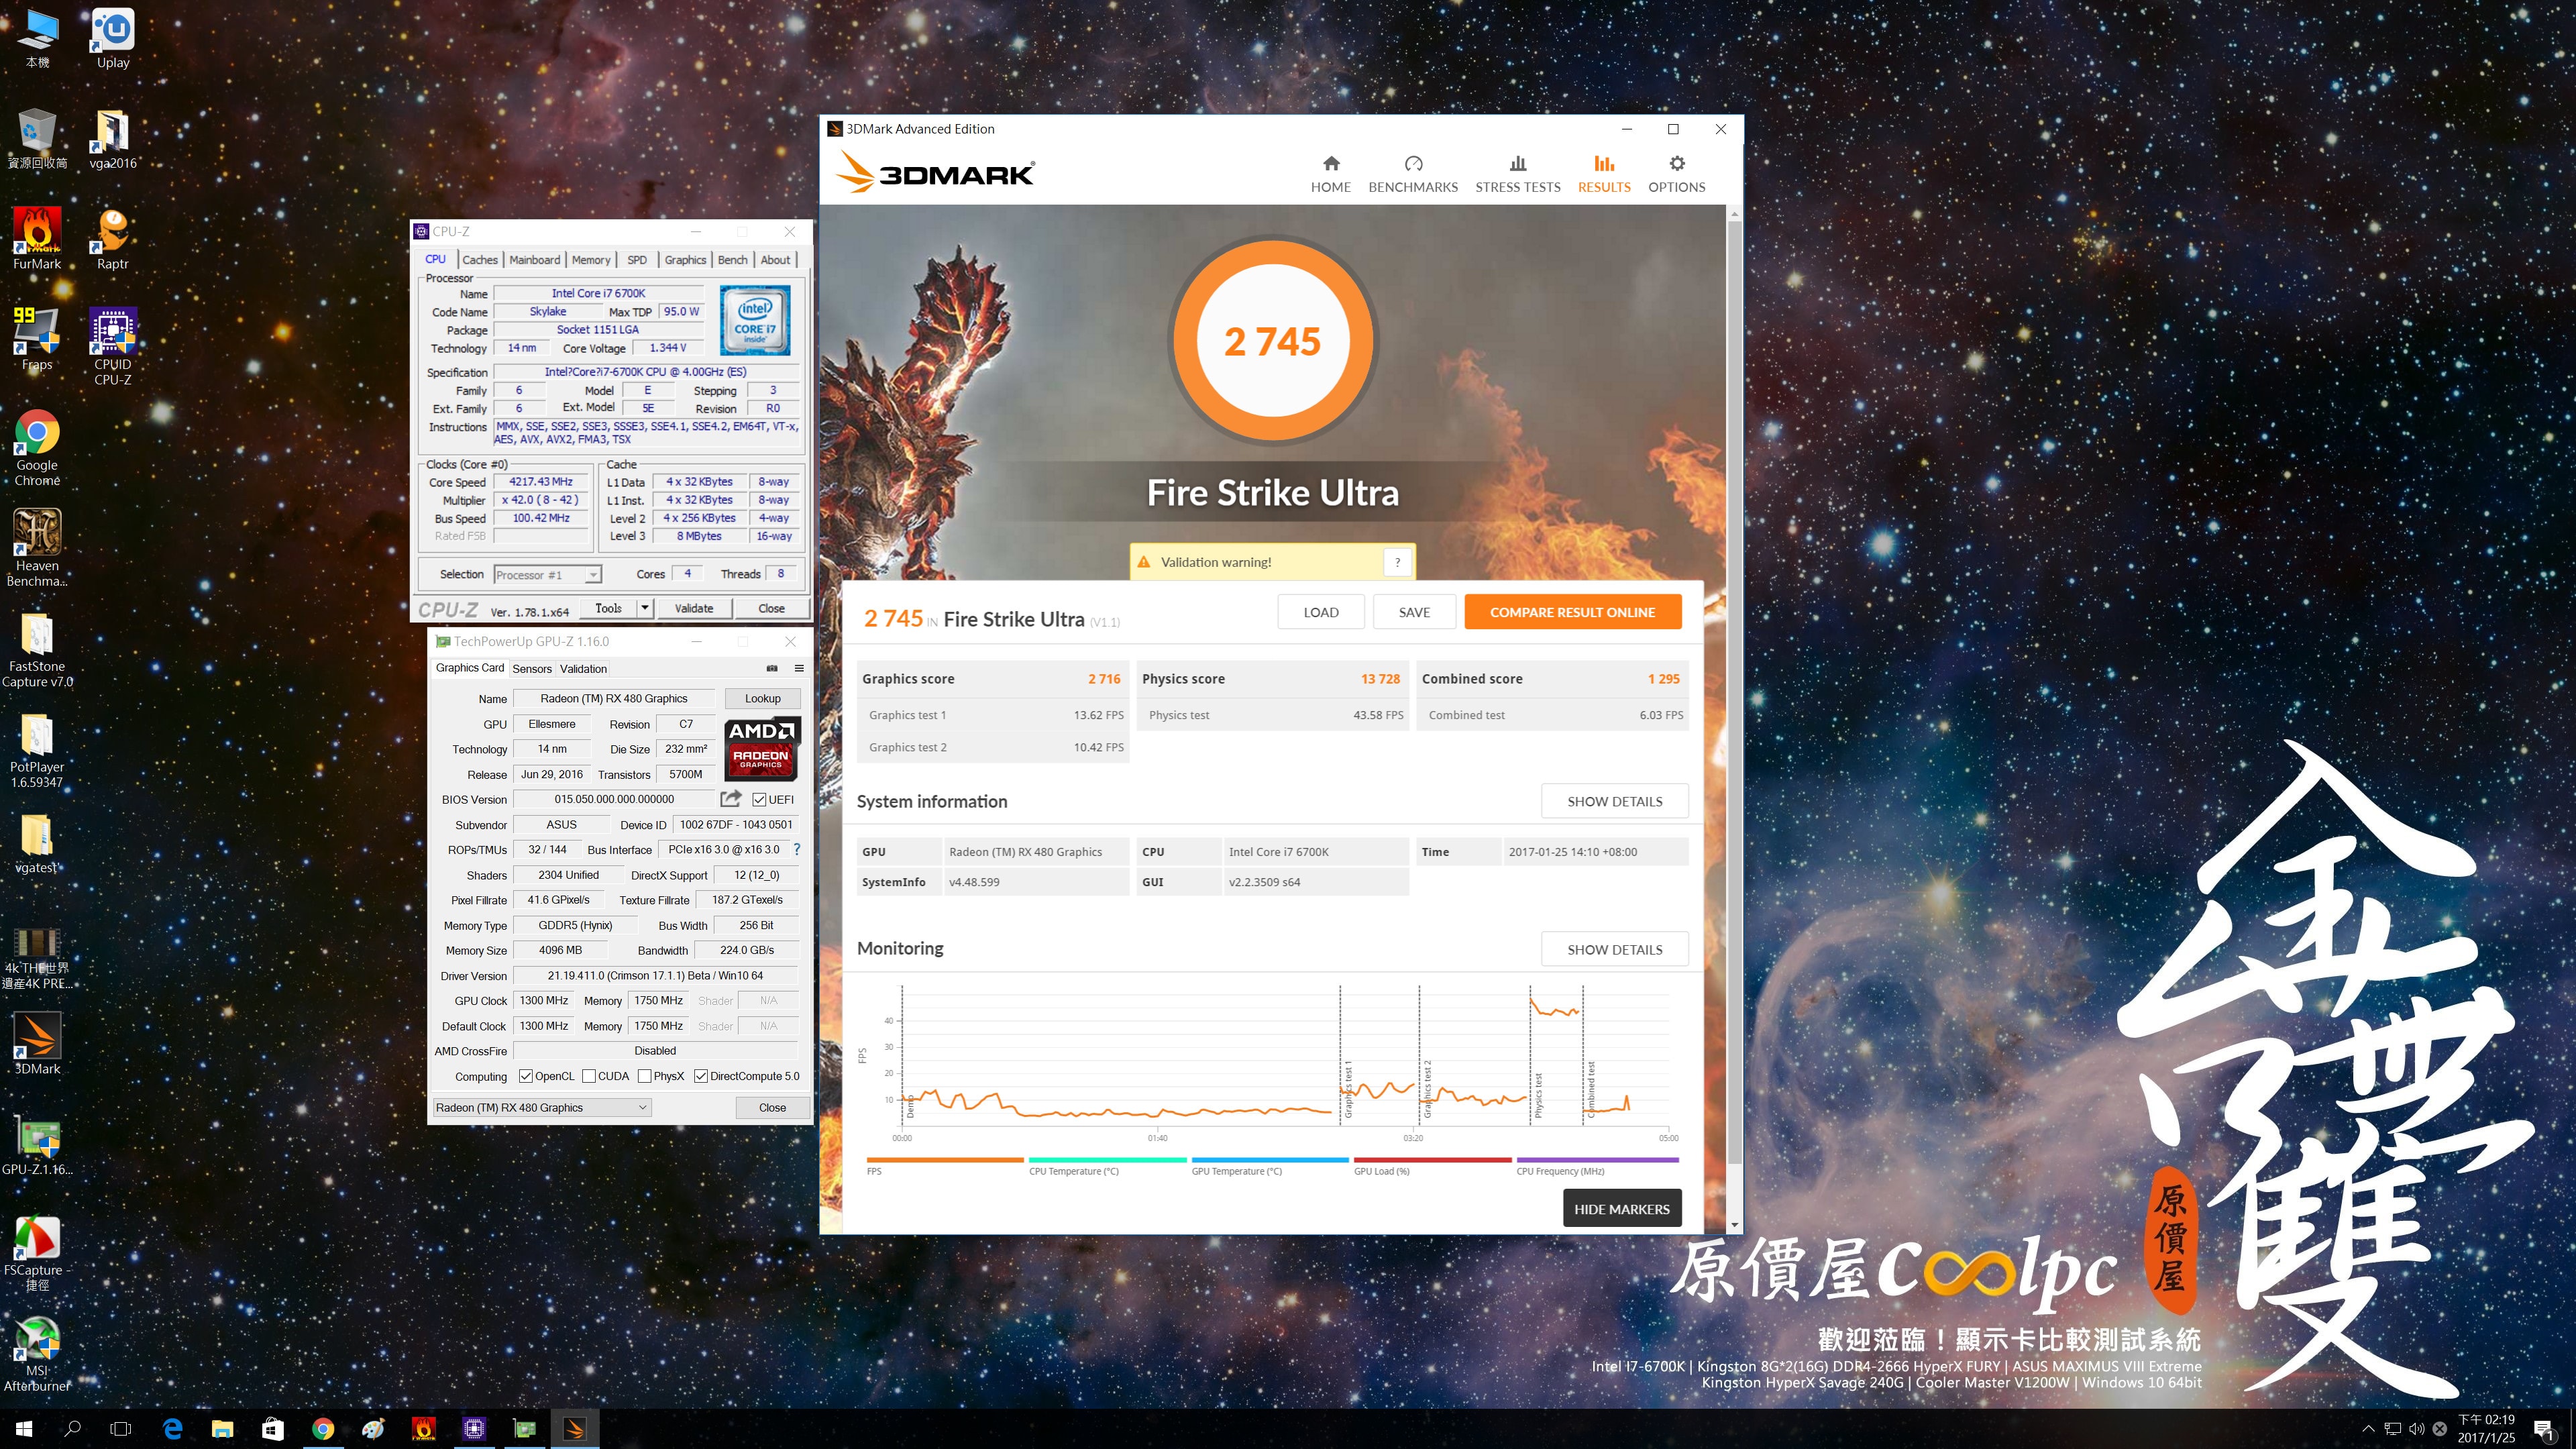
Task: Toggle the OpenCL checkbox in GPU-Z
Action: pos(526,1076)
